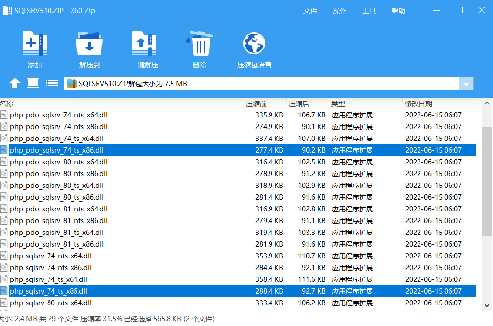Viewport: 493px width, 326px height.
Task: Switch to thumbnail view icon
Action: click(x=33, y=83)
